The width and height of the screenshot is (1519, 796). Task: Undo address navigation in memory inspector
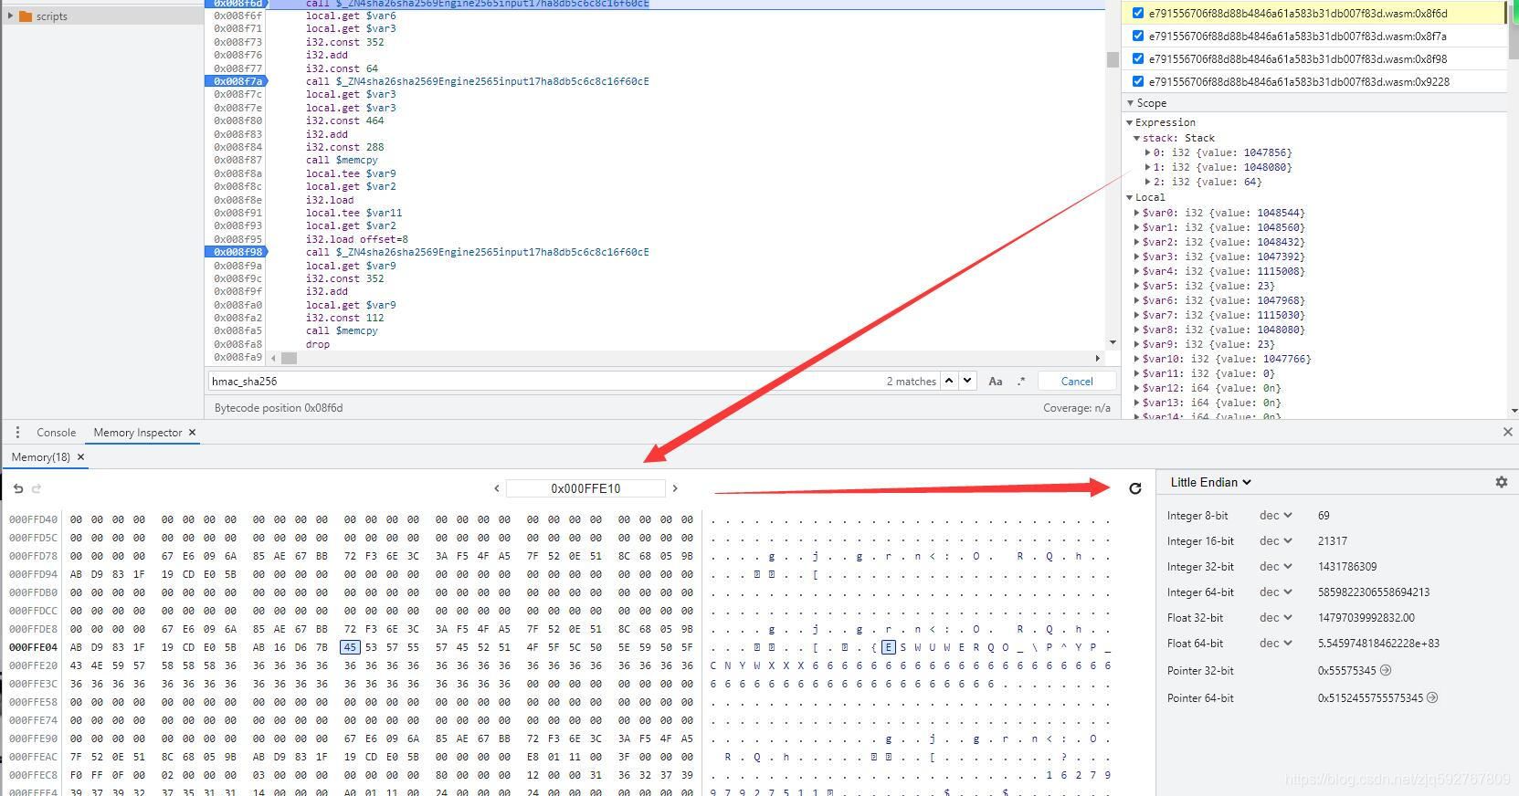point(18,488)
